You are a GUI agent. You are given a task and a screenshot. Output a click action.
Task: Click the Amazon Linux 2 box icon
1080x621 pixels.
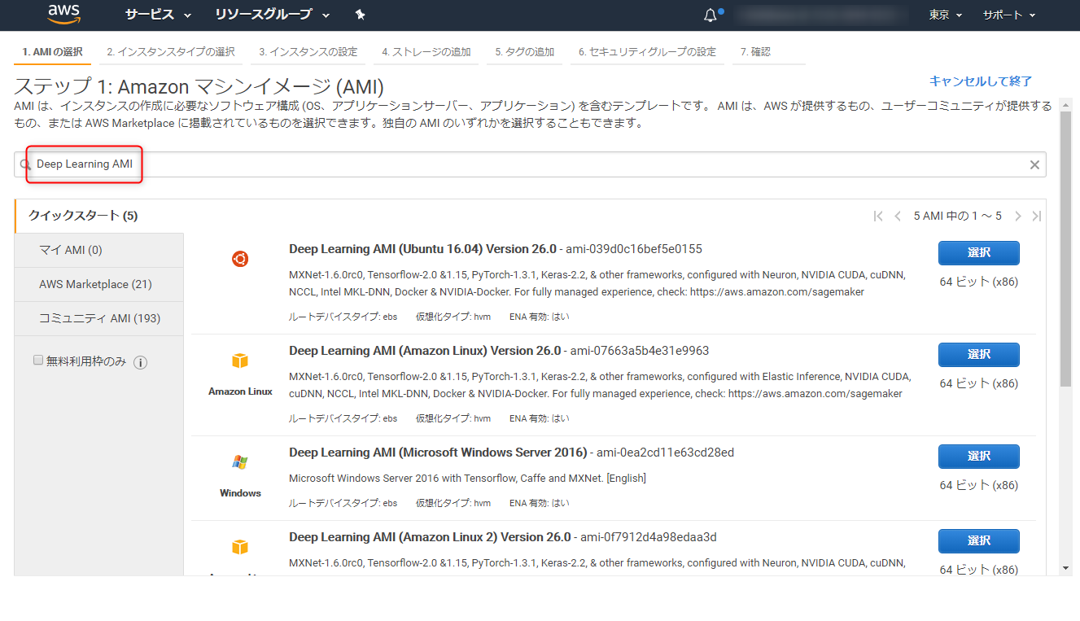[x=240, y=547]
